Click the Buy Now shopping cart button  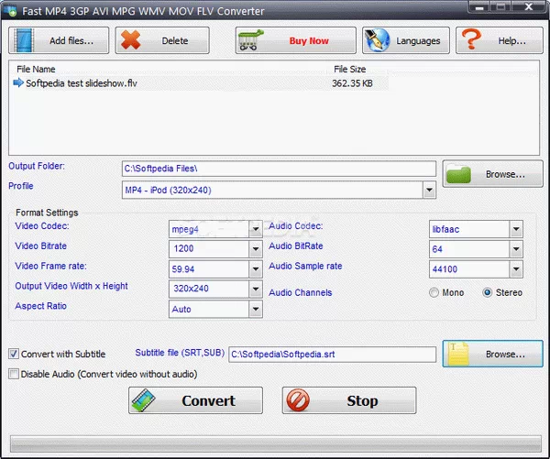click(x=295, y=40)
